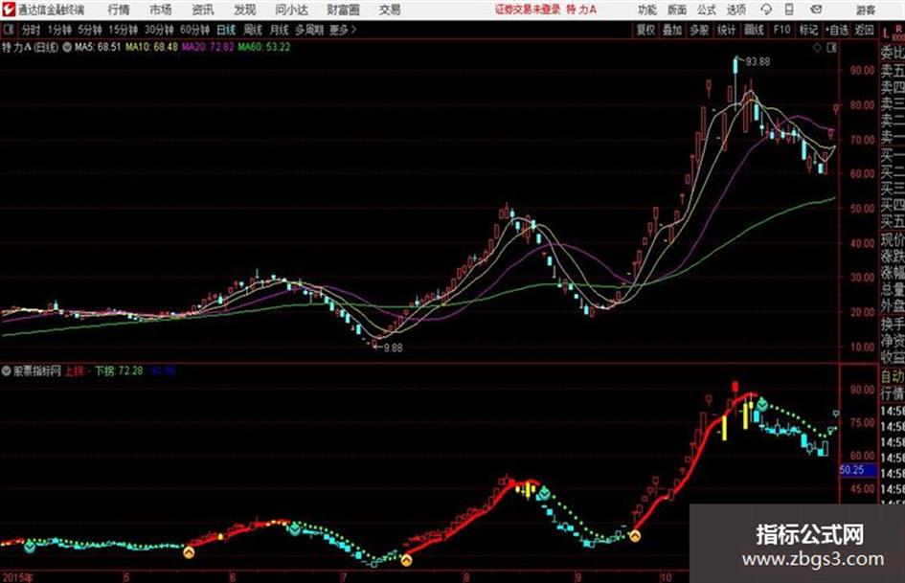Click the panel layout icon beside the diamond

tap(831, 48)
